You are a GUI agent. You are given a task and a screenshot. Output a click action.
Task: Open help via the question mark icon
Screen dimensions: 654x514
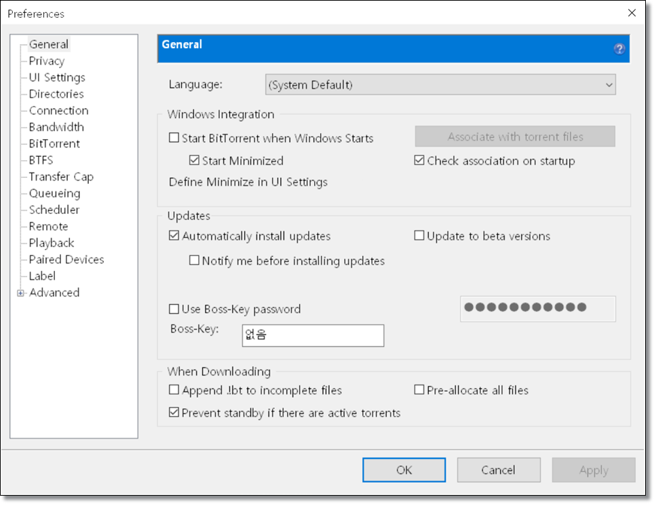(x=619, y=49)
